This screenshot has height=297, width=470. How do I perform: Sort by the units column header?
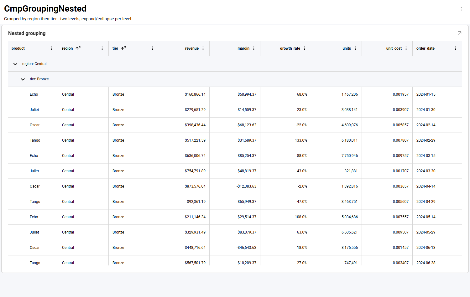pos(347,48)
